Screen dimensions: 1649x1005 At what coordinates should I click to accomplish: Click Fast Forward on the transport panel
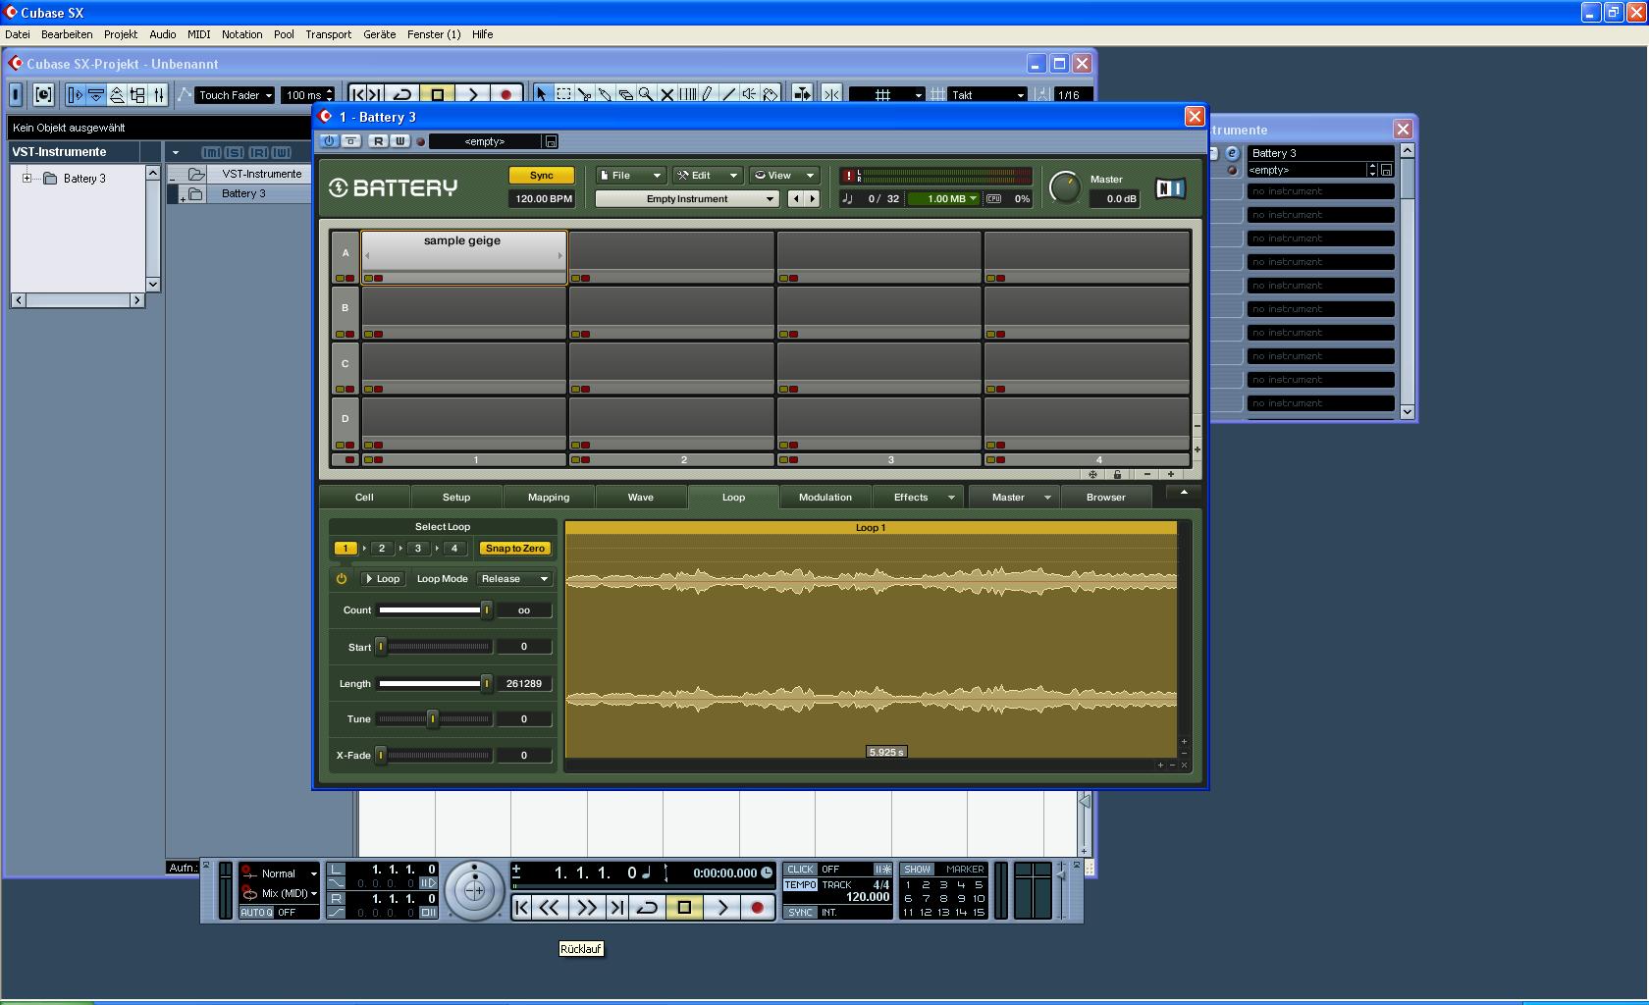[x=586, y=908]
